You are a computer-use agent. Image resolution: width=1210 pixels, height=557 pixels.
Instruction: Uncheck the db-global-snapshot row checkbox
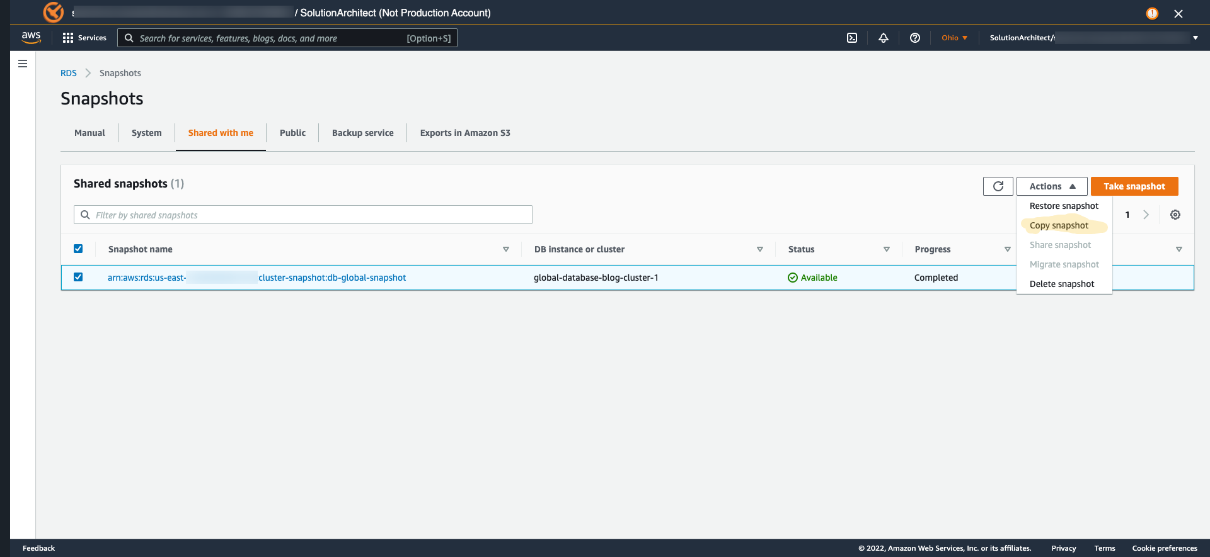point(78,277)
